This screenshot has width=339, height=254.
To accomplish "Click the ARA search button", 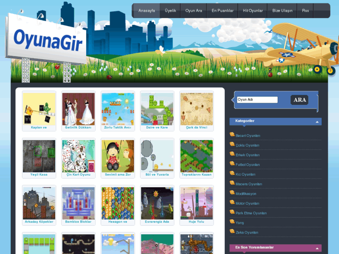I will pyautogui.click(x=299, y=100).
